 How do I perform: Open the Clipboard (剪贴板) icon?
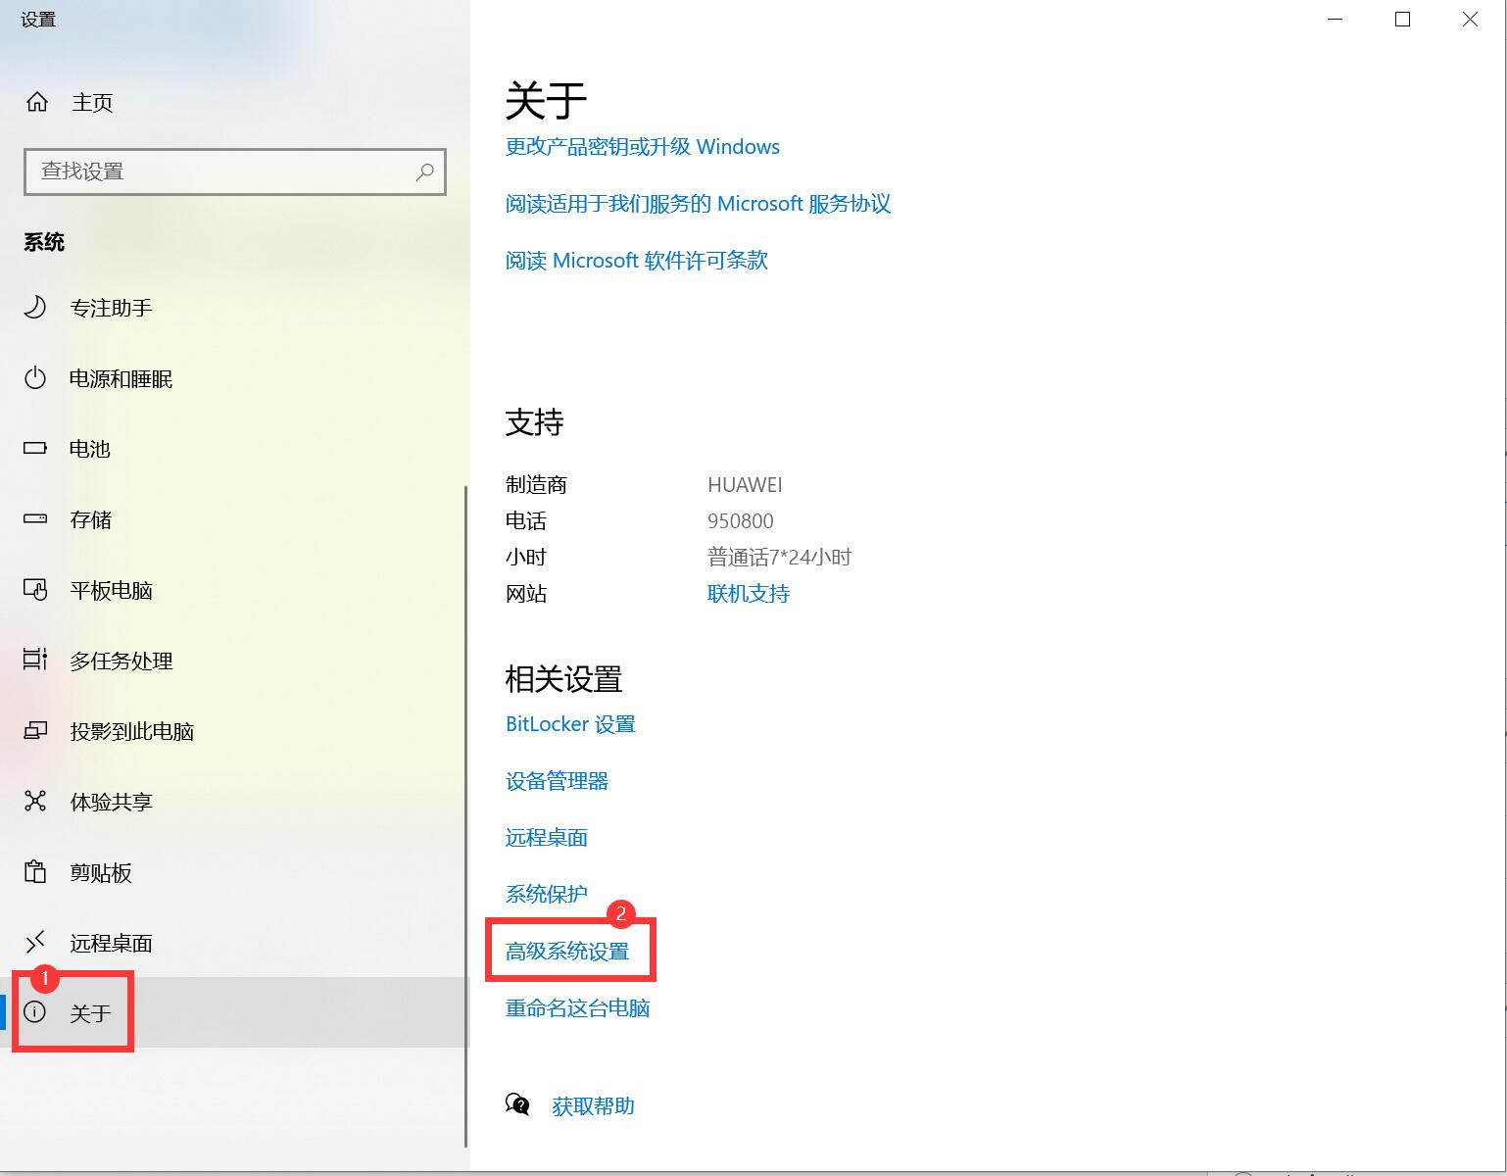(35, 872)
